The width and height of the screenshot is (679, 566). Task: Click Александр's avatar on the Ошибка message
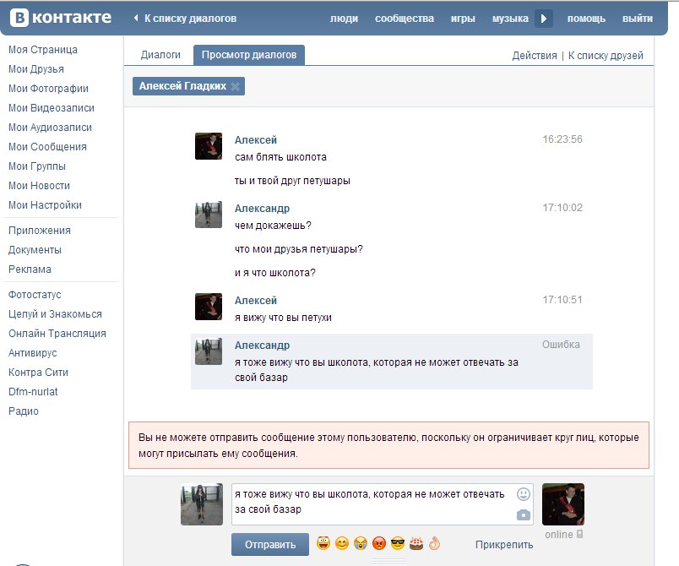pos(209,351)
